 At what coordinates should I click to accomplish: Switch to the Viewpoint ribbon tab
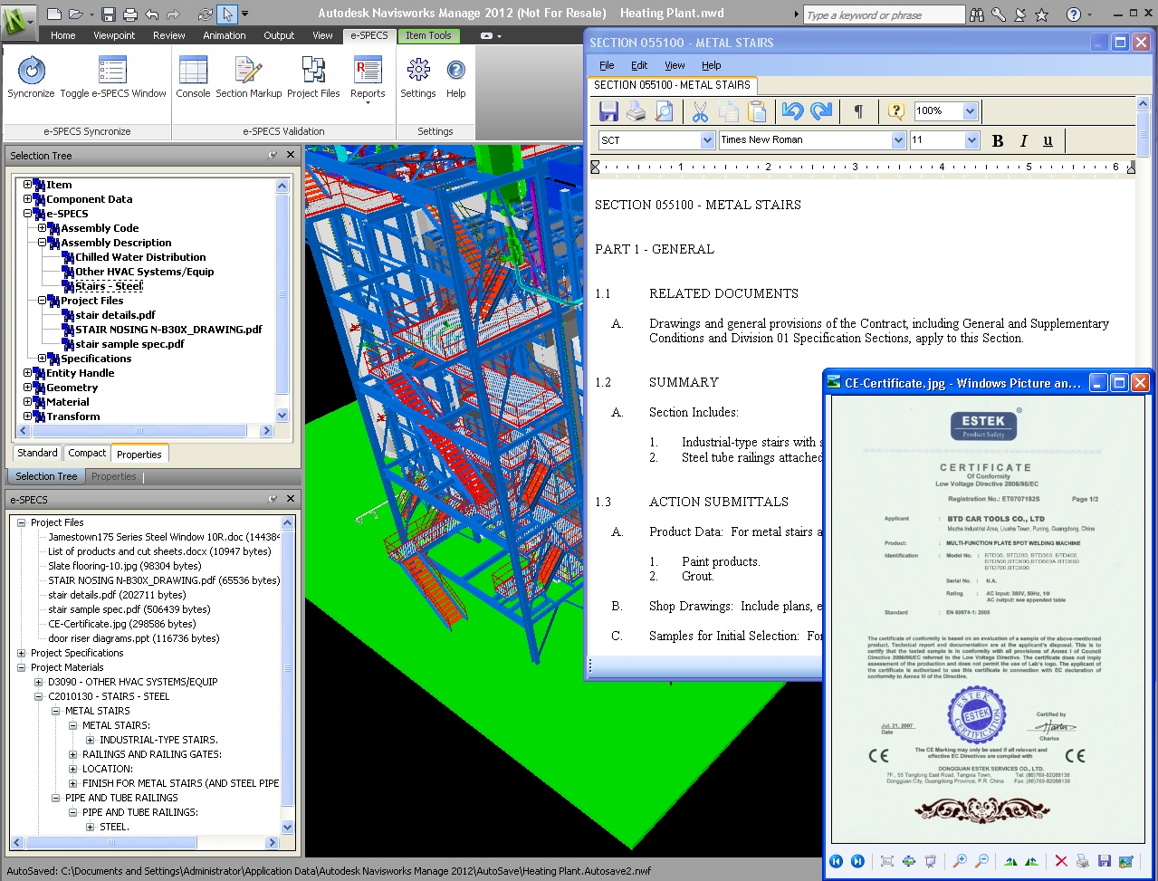(x=114, y=35)
